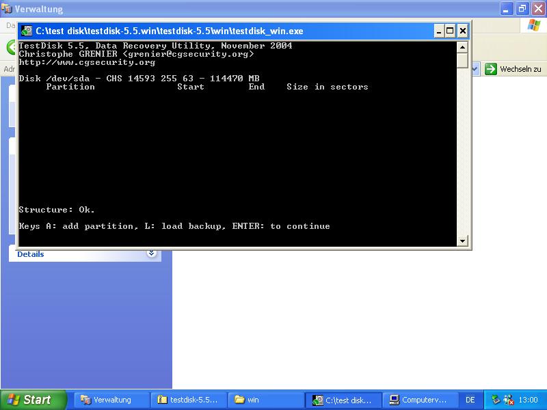This screenshot has width=547, height=410.
Task: Minimize the TestDisk console window
Action: (439, 31)
